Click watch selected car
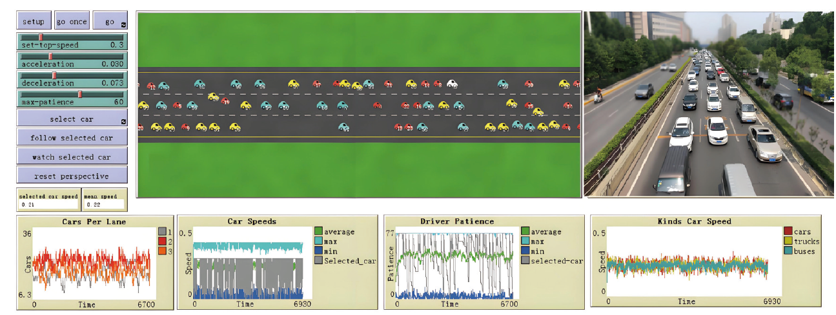The width and height of the screenshot is (836, 315). coord(72,157)
